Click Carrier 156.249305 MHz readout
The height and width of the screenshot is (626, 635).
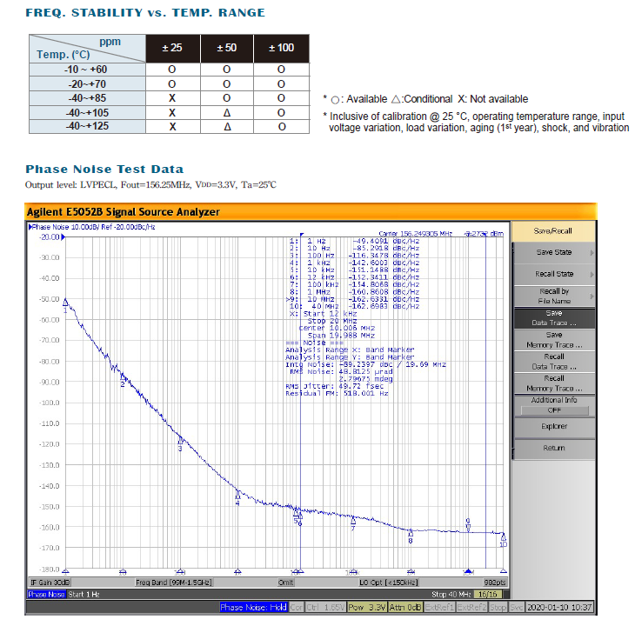point(415,234)
